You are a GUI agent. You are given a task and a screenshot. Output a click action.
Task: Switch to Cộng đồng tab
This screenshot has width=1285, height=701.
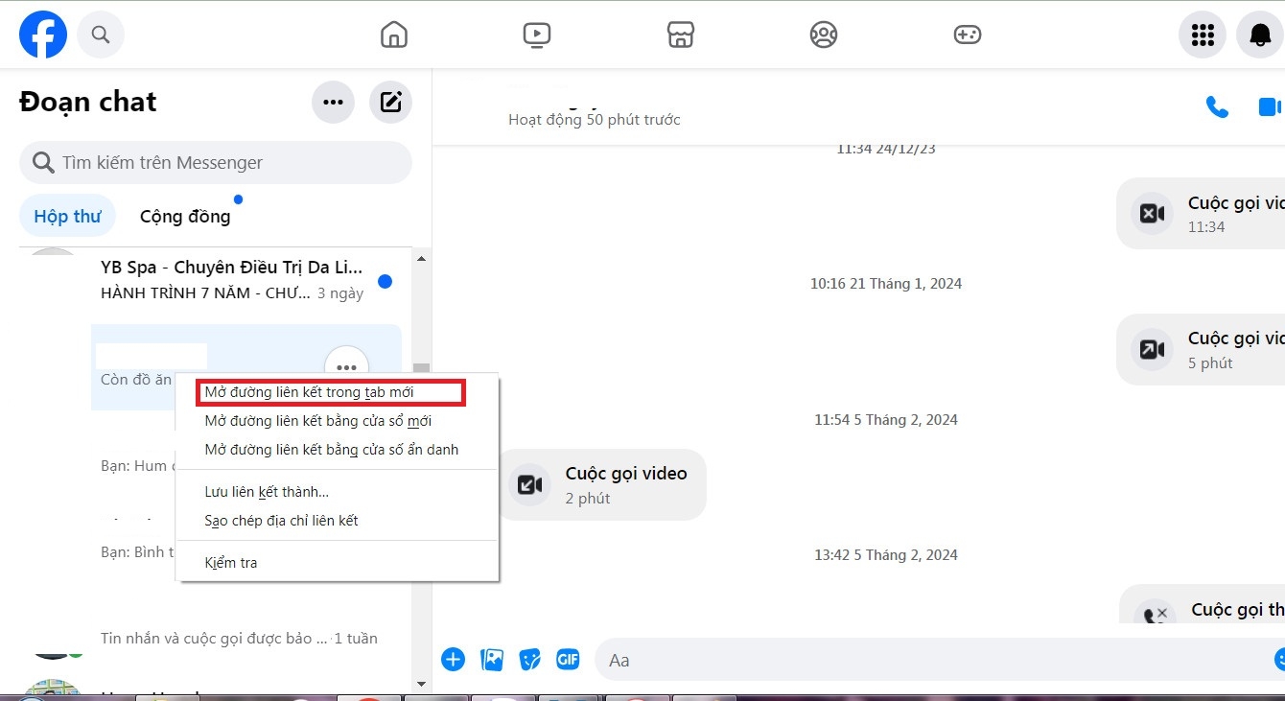(185, 217)
